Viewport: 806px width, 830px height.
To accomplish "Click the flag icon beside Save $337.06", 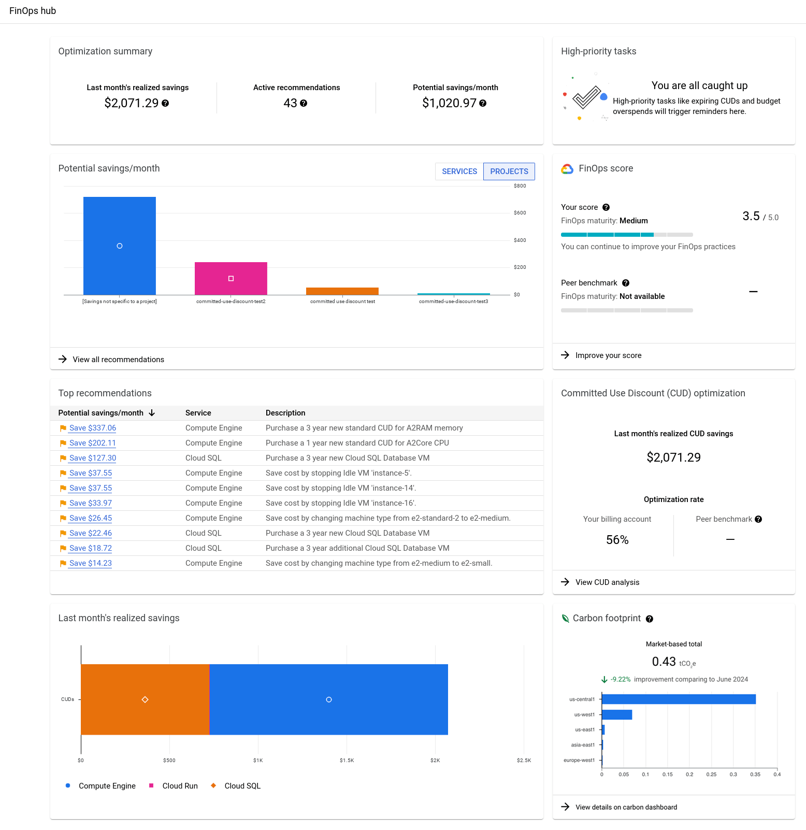I will [x=63, y=428].
